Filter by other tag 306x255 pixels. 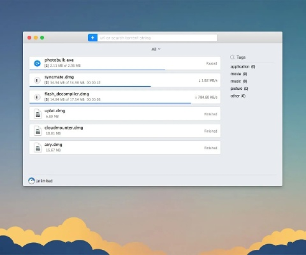[238, 96]
